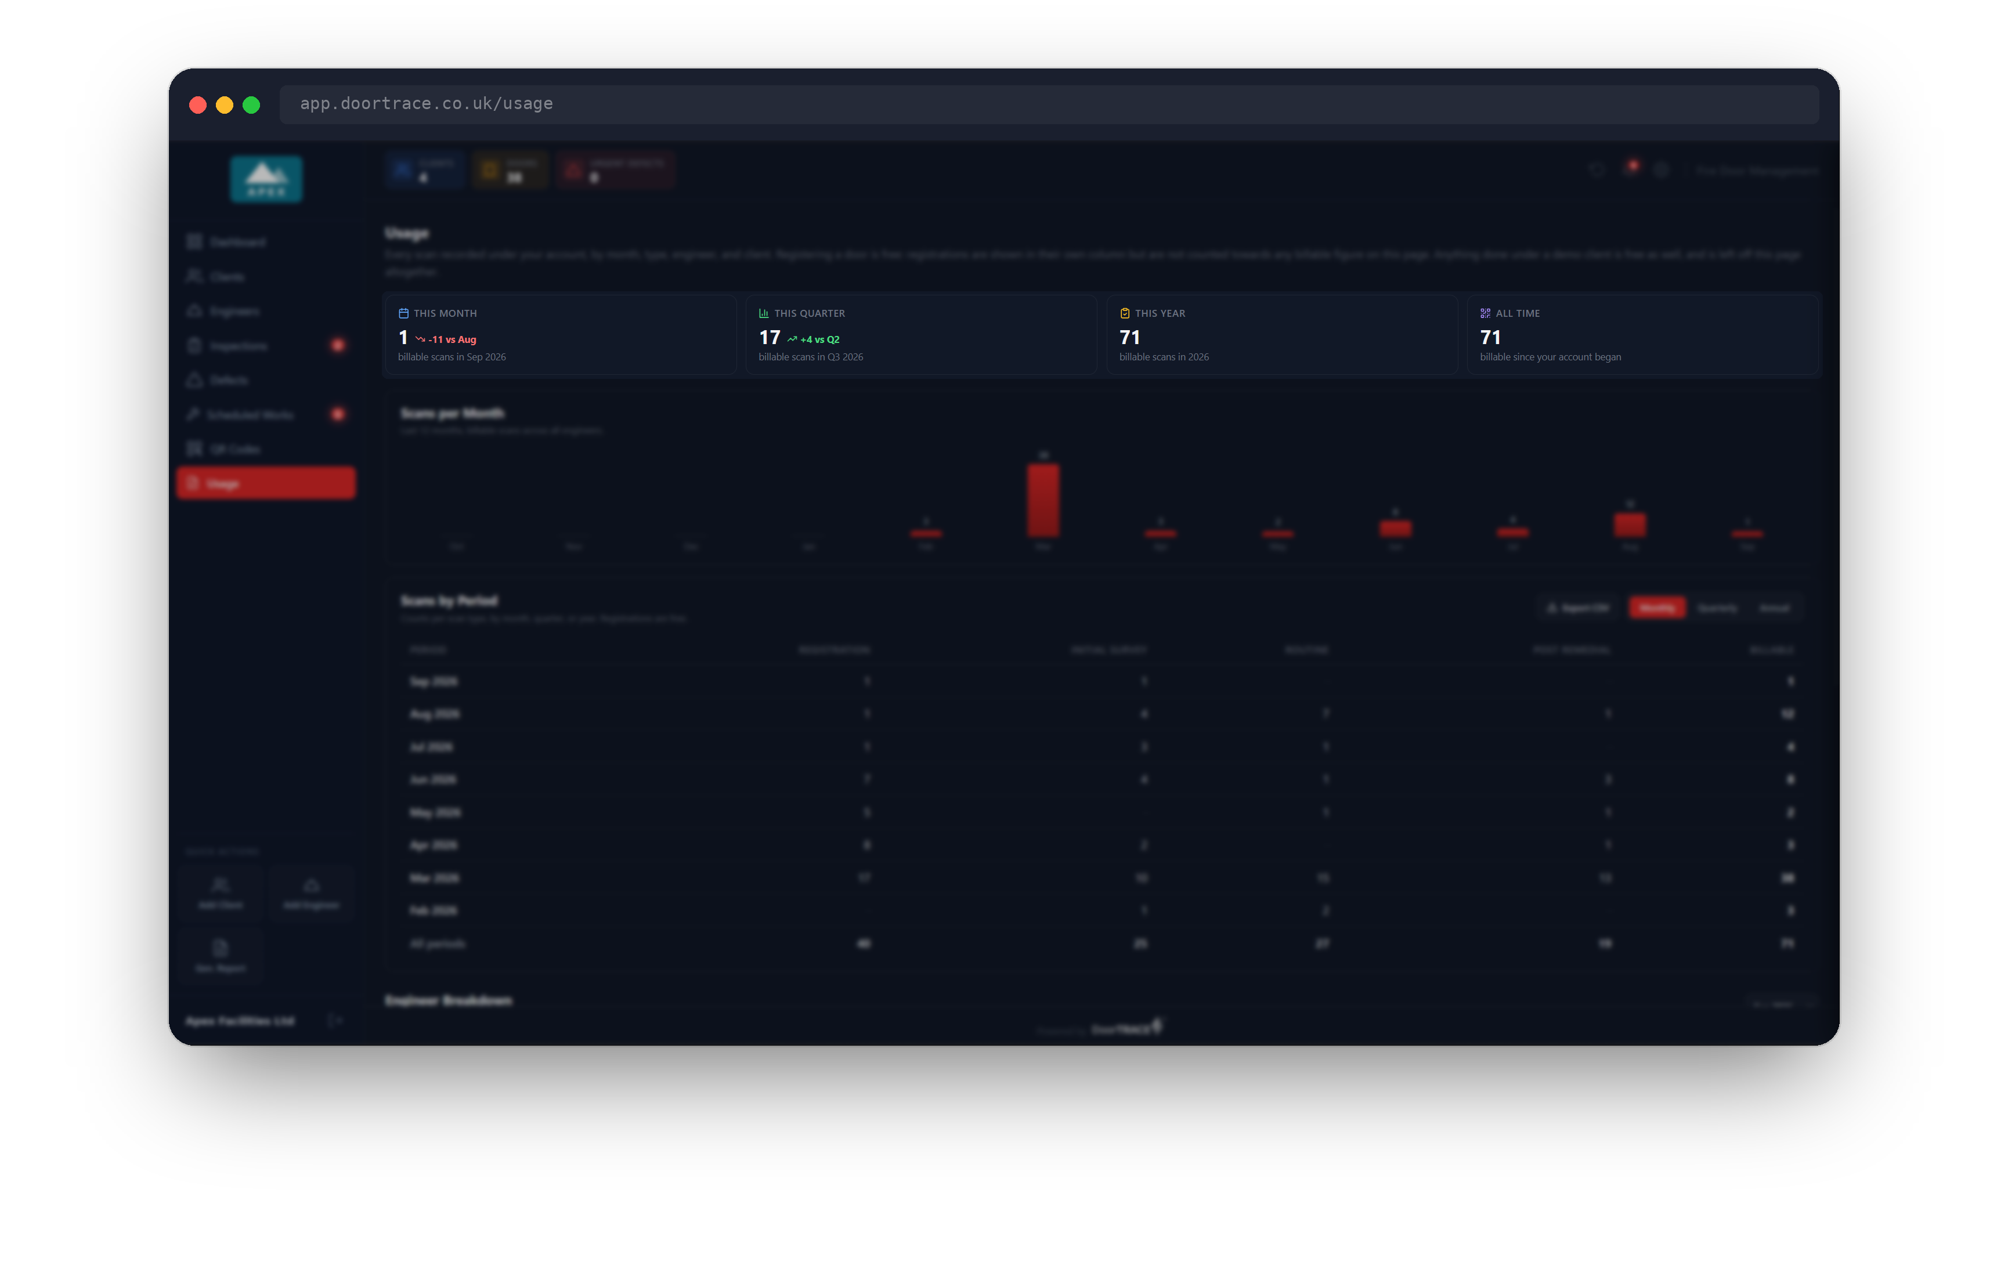Click the "+4 vs Q2" change text
2008x1287 pixels.
(820, 339)
